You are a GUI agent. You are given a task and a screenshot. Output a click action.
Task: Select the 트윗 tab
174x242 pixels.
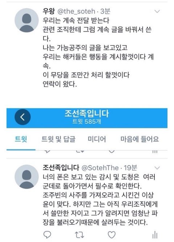pos(21,139)
